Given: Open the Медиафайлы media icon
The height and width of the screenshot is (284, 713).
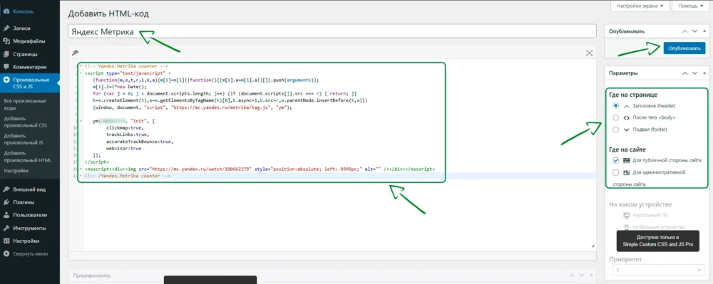Looking at the screenshot, I should pyautogui.click(x=6, y=41).
